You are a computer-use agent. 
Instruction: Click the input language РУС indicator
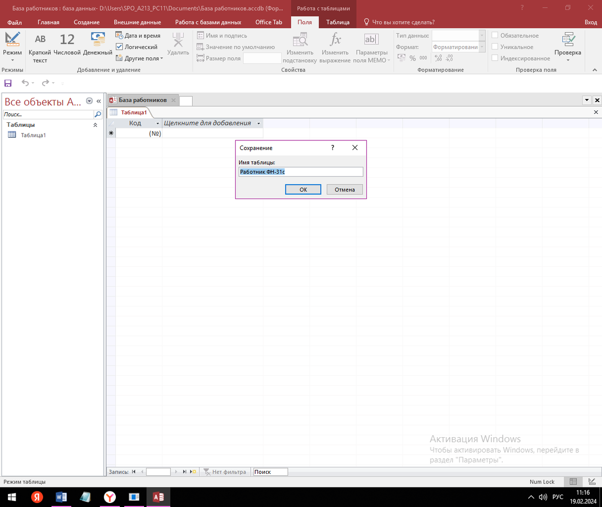[557, 497]
